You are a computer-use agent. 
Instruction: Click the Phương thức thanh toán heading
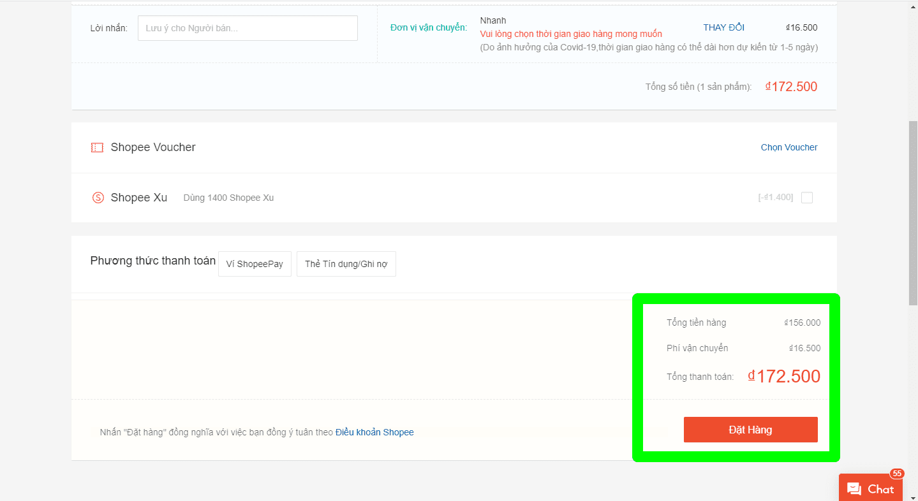[153, 261]
